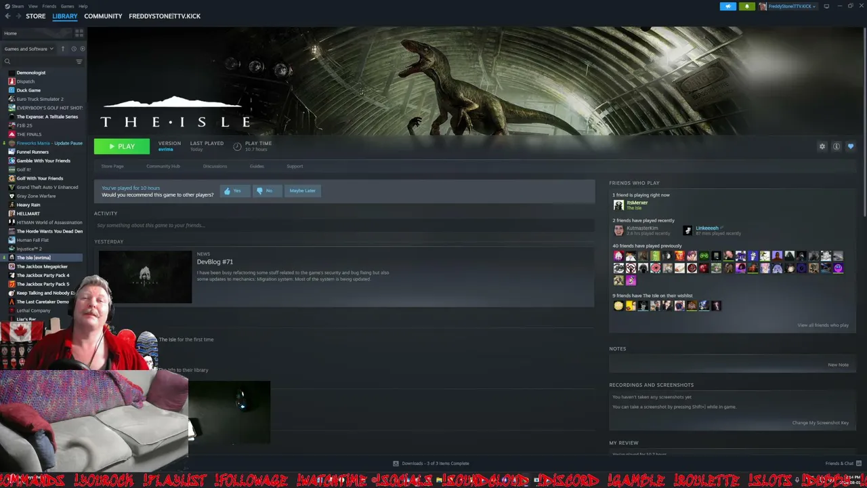Open the FREDDYSTONE|TTV.KICK profile tab
The height and width of the screenshot is (488, 867).
(x=165, y=16)
